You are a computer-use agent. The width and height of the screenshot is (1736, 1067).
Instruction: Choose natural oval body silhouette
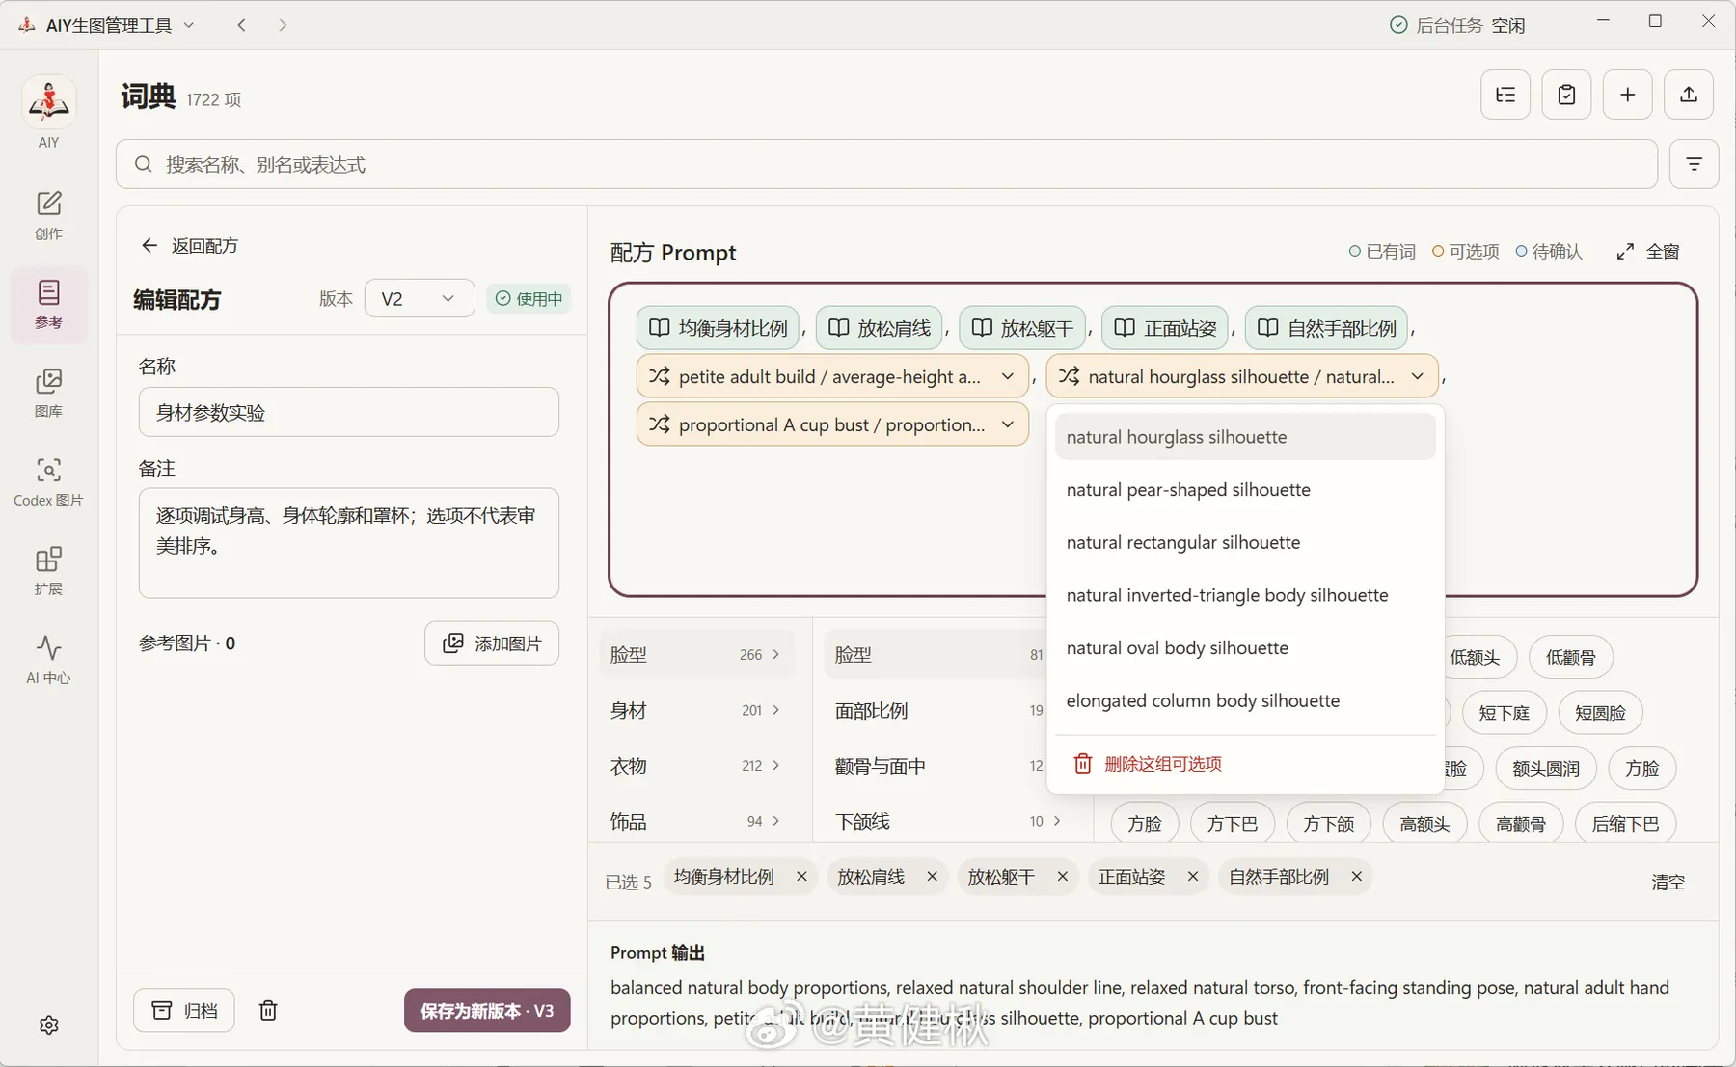coord(1245,648)
